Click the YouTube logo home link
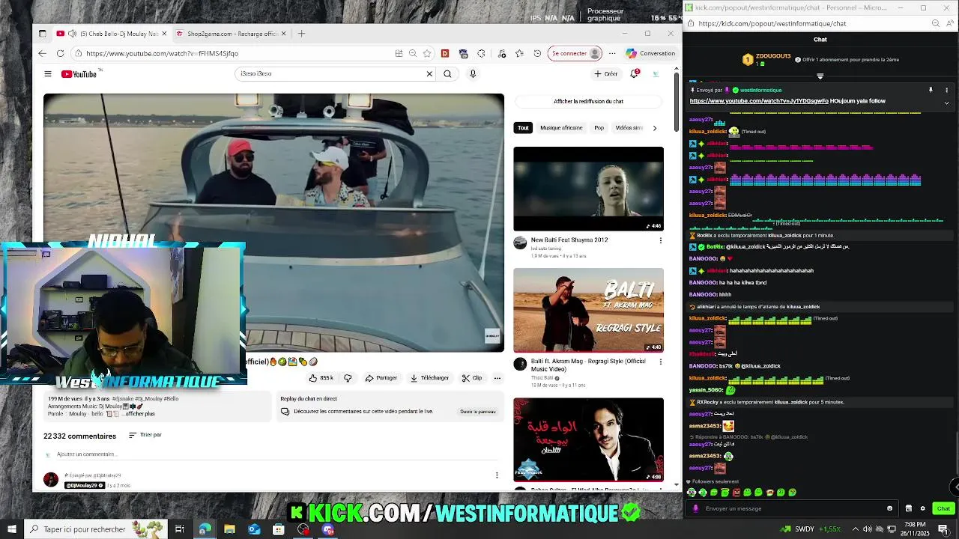The width and height of the screenshot is (959, 539). [x=79, y=74]
